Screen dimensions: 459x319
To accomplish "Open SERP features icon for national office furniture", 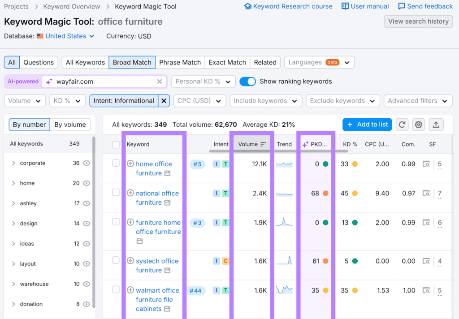I will coord(427,193).
